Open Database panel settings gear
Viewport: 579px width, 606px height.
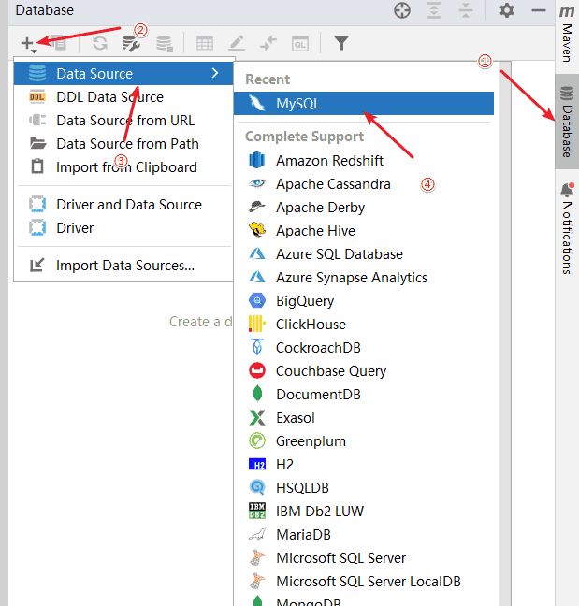coord(506,10)
